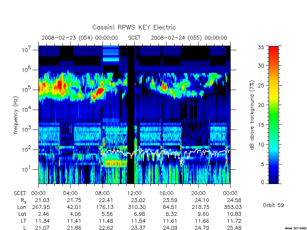Click the color bar value "25"
This screenshot has height=230, width=307.
point(261,85)
